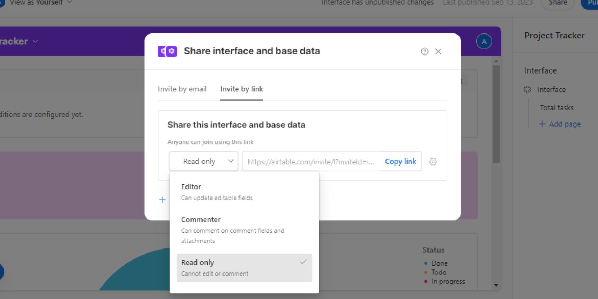Expand the View as Yourself dropdown
The height and width of the screenshot is (299, 598).
[69, 2]
